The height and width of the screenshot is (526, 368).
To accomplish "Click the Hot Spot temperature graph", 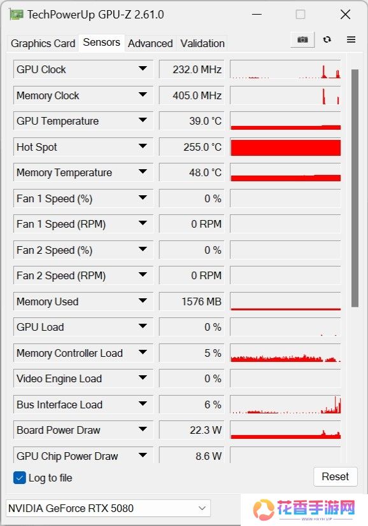I will (x=285, y=147).
